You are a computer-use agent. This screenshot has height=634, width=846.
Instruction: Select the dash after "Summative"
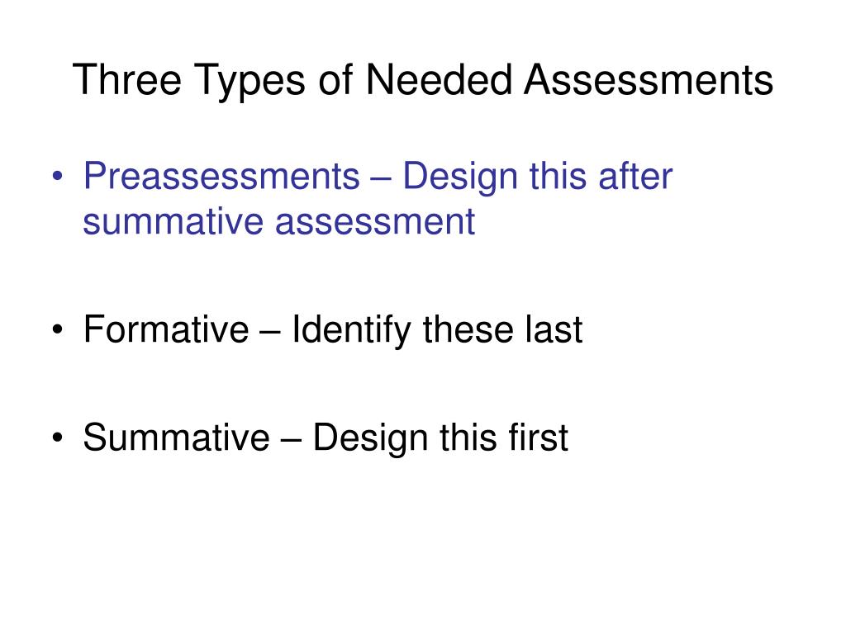pos(291,439)
